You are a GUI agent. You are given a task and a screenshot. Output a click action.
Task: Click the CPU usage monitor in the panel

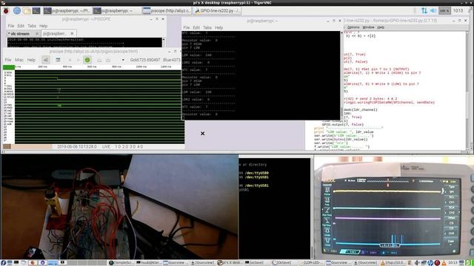pos(444,11)
